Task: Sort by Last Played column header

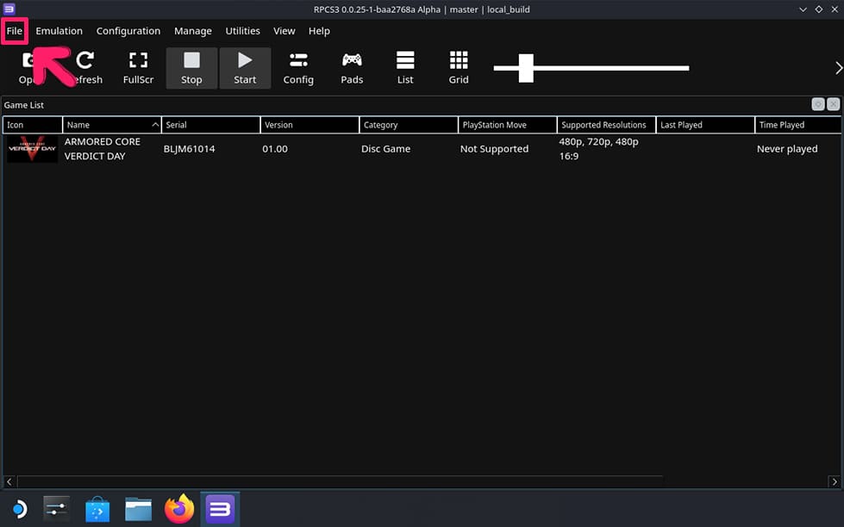Action: (x=706, y=125)
